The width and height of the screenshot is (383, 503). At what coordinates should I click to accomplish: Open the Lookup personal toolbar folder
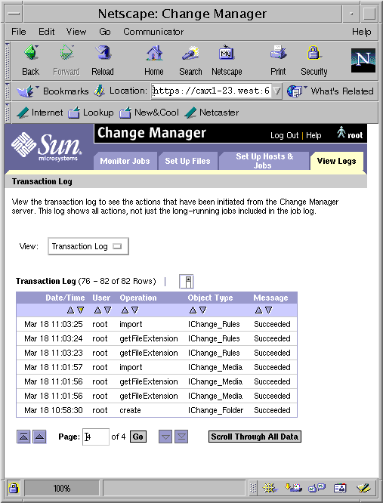click(x=91, y=113)
